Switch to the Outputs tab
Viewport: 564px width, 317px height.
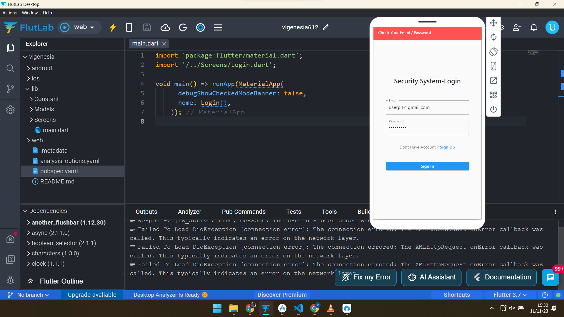click(x=146, y=212)
